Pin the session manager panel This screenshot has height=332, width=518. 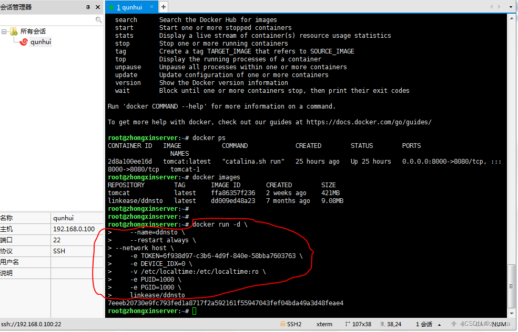point(88,7)
